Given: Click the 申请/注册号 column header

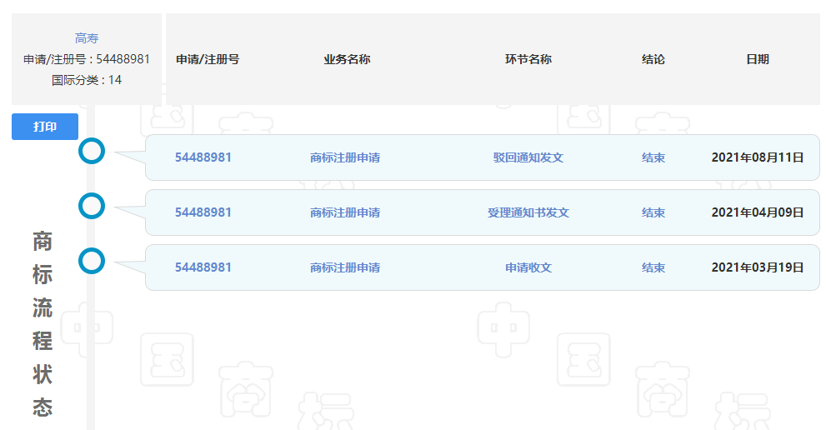Looking at the screenshot, I should point(208,59).
